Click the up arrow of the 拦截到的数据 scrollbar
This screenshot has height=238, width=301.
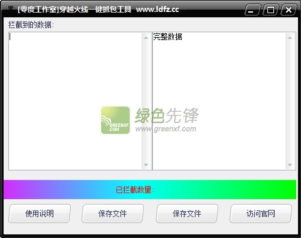(146, 38)
